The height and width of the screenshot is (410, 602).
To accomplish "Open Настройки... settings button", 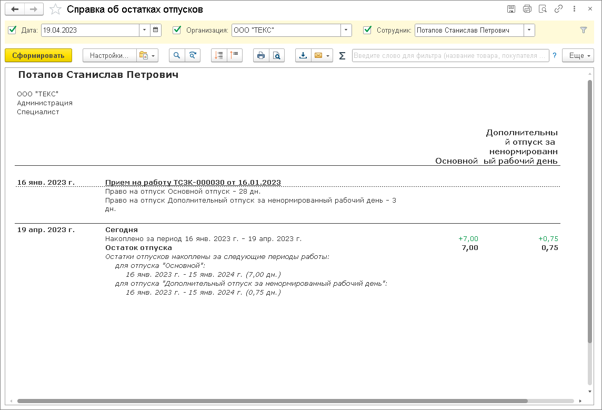I will [x=109, y=55].
